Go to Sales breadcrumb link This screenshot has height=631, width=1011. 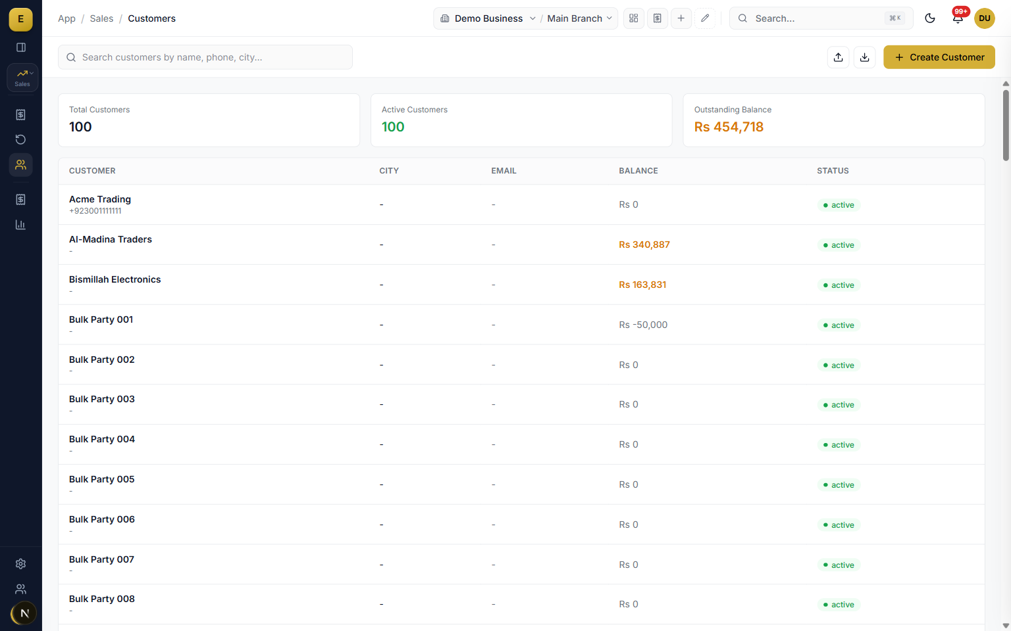coord(101,18)
